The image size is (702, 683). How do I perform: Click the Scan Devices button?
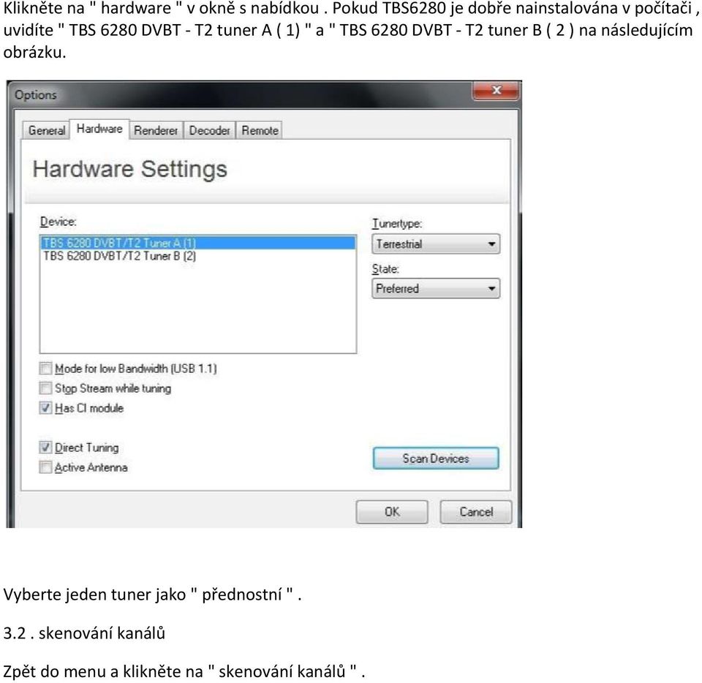436,459
